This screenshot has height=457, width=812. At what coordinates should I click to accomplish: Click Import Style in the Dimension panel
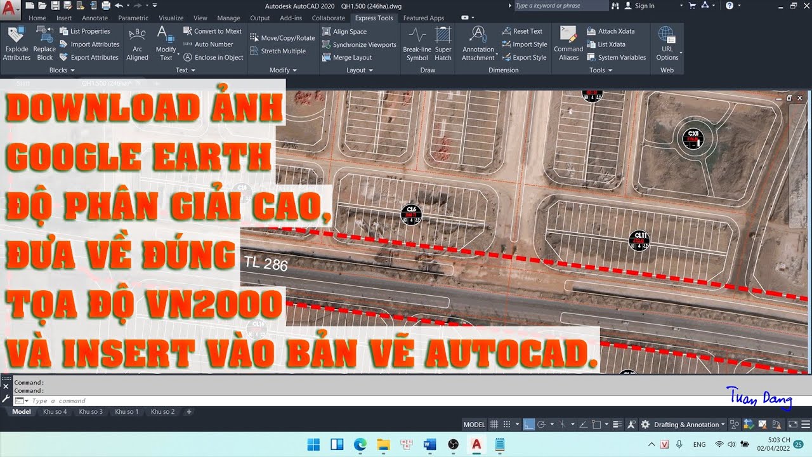tap(524, 44)
